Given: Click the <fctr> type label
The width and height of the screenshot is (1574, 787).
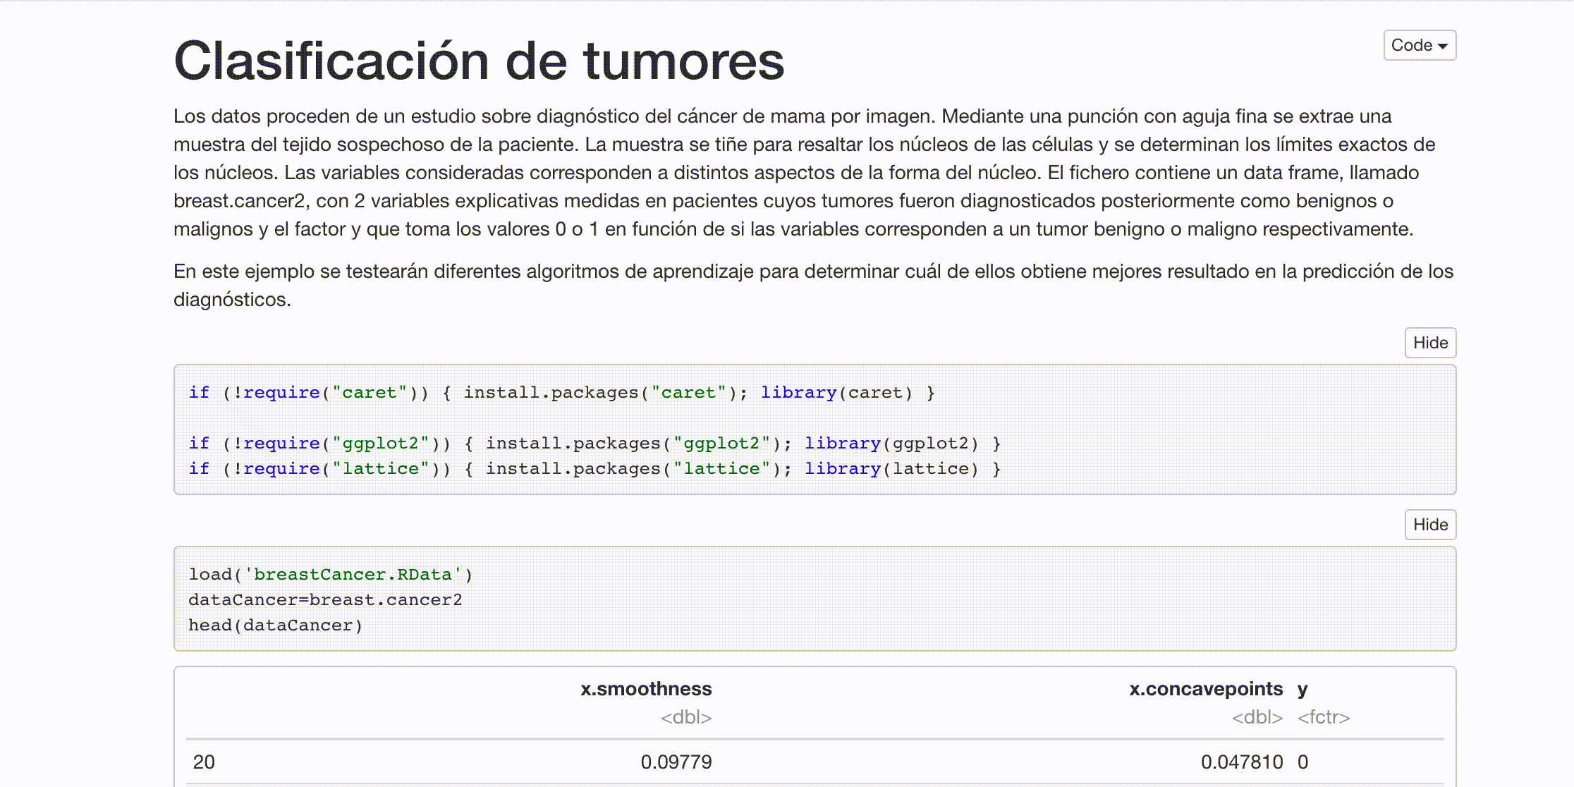Looking at the screenshot, I should click(1323, 717).
